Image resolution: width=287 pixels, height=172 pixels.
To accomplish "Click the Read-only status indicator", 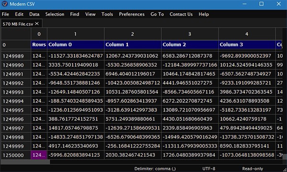I will pyautogui.click(x=253, y=169).
